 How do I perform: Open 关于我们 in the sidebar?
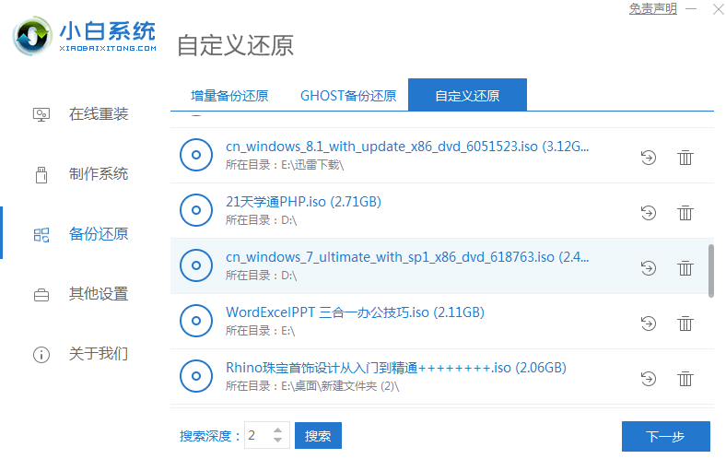click(x=98, y=354)
